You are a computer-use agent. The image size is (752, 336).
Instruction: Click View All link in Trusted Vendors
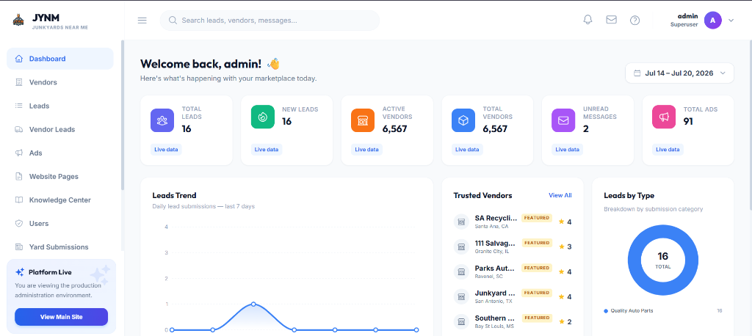tap(560, 196)
